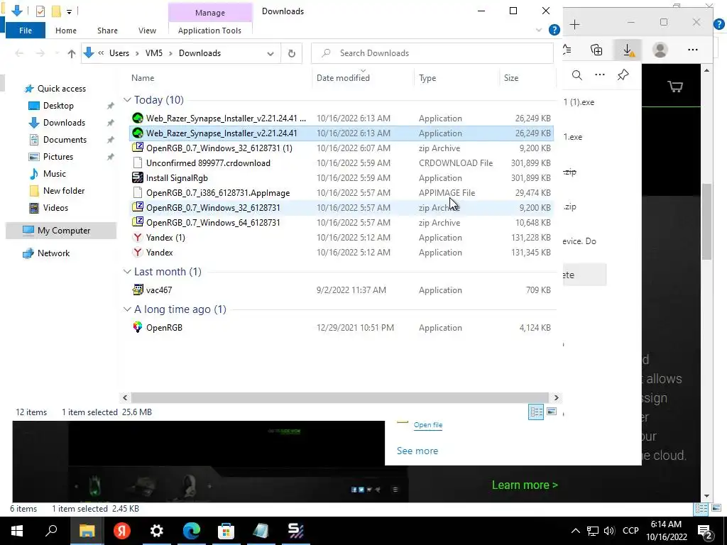The height and width of the screenshot is (545, 727).
Task: Expand the ribbon with the chevron
Action: pyautogui.click(x=539, y=30)
